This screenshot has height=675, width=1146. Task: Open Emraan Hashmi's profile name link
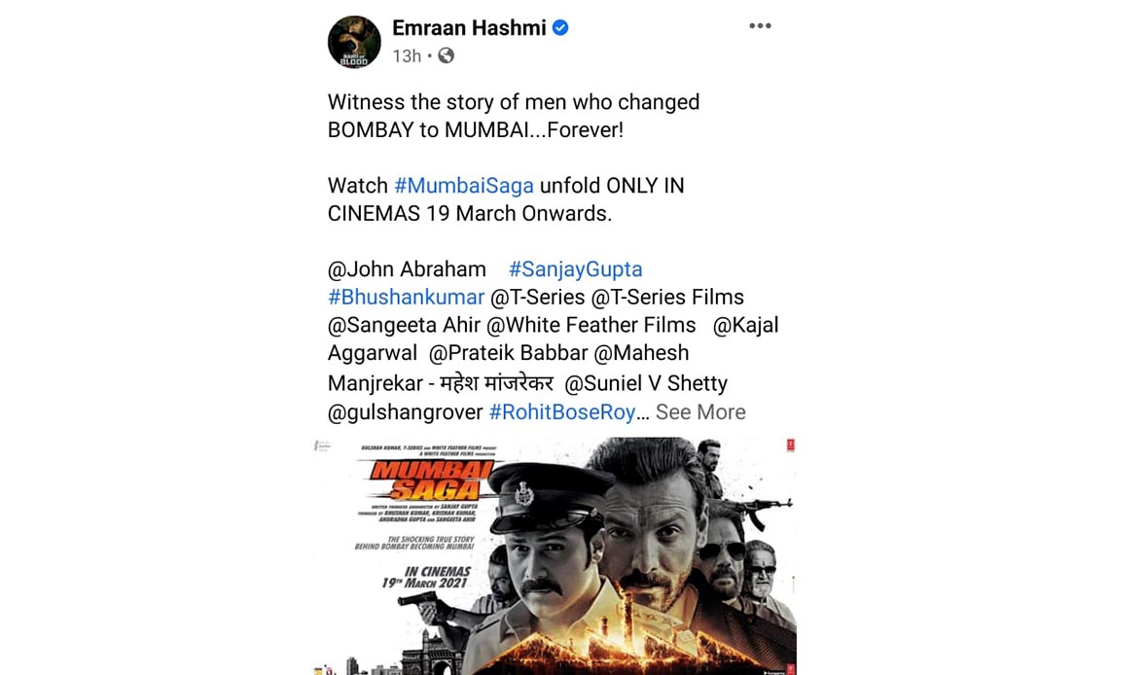(x=469, y=28)
